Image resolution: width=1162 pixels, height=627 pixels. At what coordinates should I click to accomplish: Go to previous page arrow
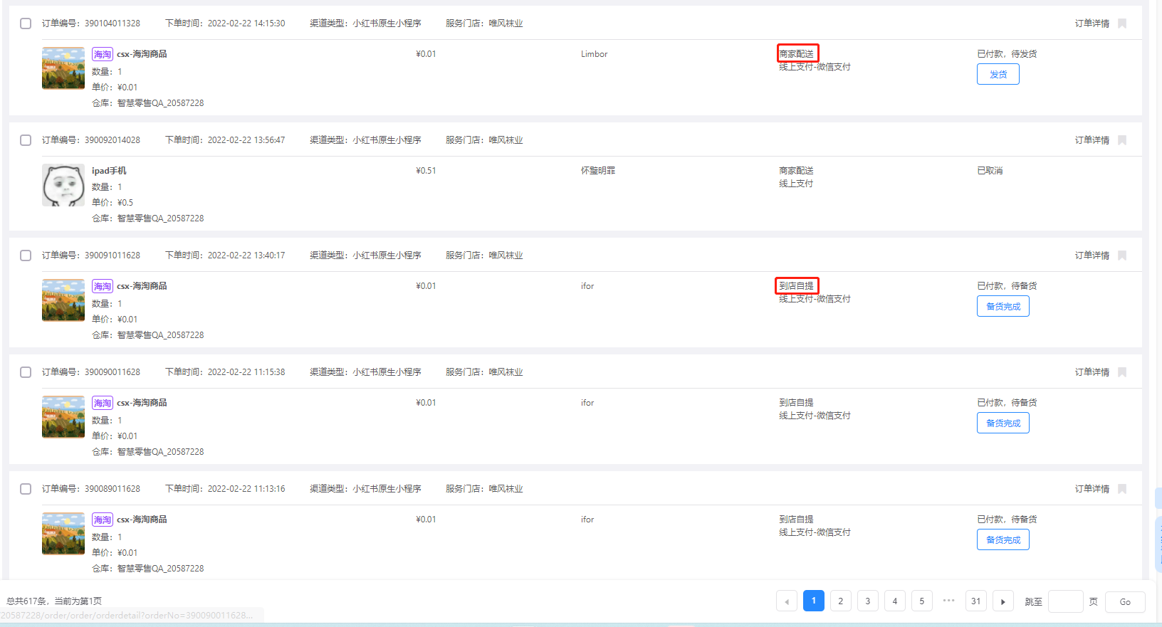click(x=787, y=601)
